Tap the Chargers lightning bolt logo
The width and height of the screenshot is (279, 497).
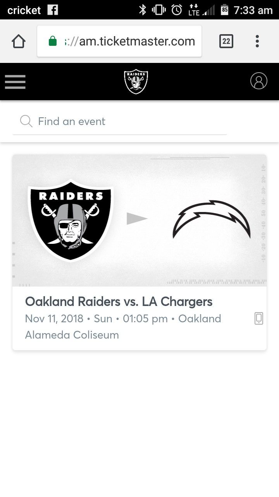(x=212, y=219)
